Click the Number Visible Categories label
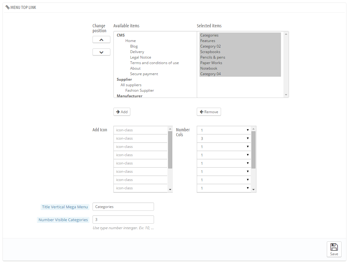The image size is (348, 262). (63, 220)
